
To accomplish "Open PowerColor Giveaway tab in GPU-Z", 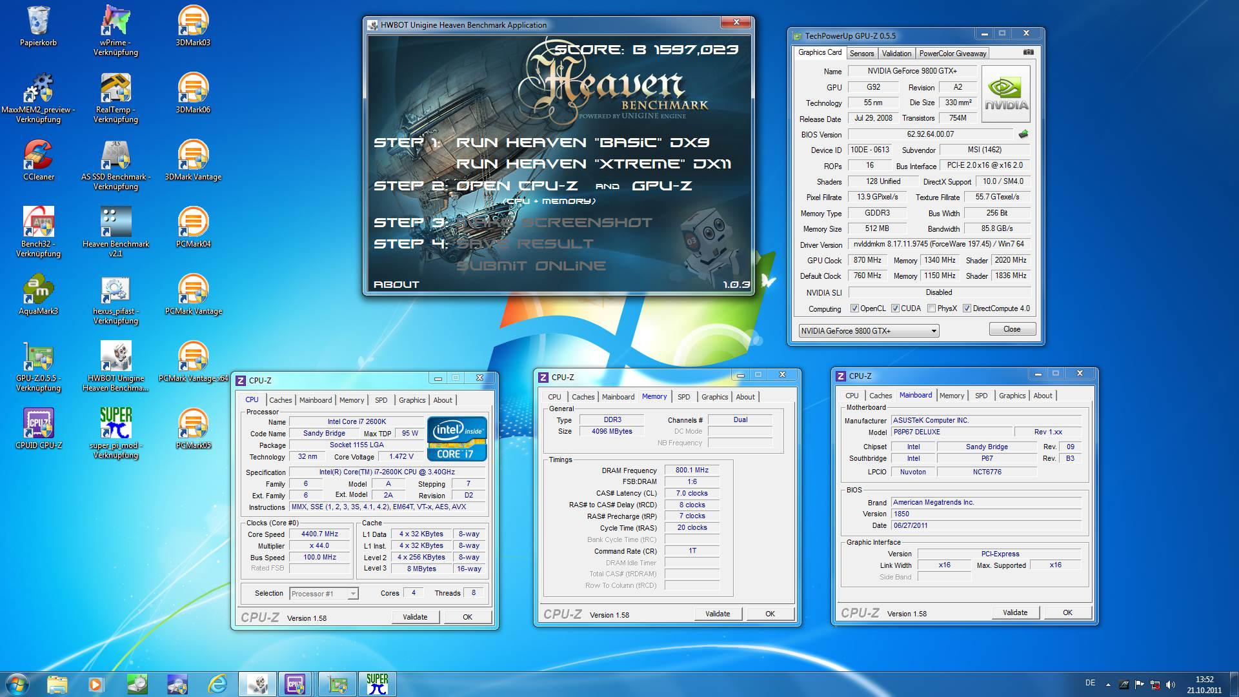I will (952, 54).
